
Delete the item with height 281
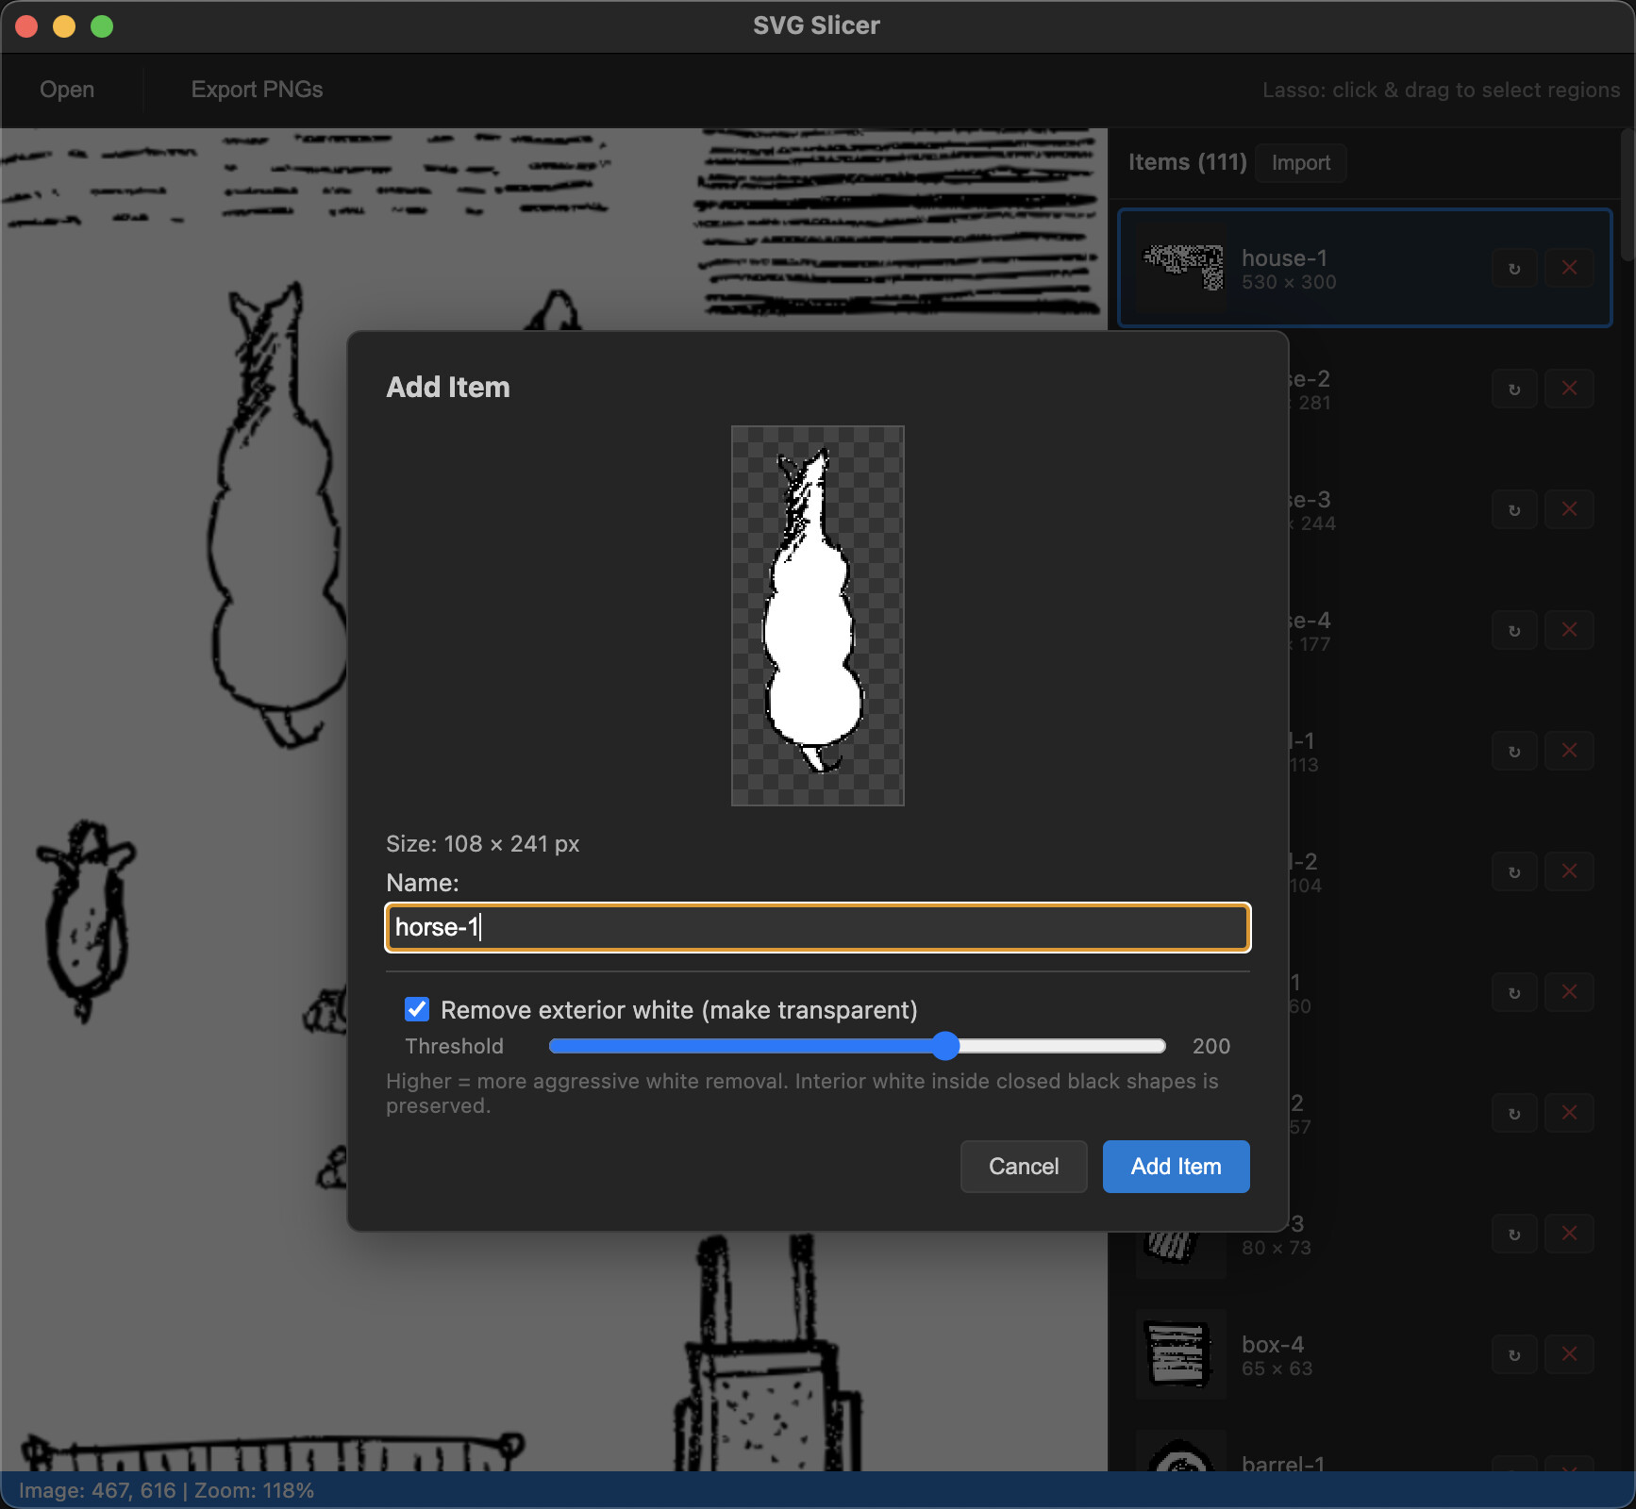click(1569, 390)
